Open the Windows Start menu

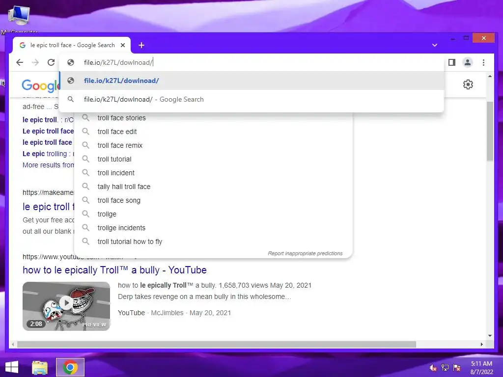point(12,367)
